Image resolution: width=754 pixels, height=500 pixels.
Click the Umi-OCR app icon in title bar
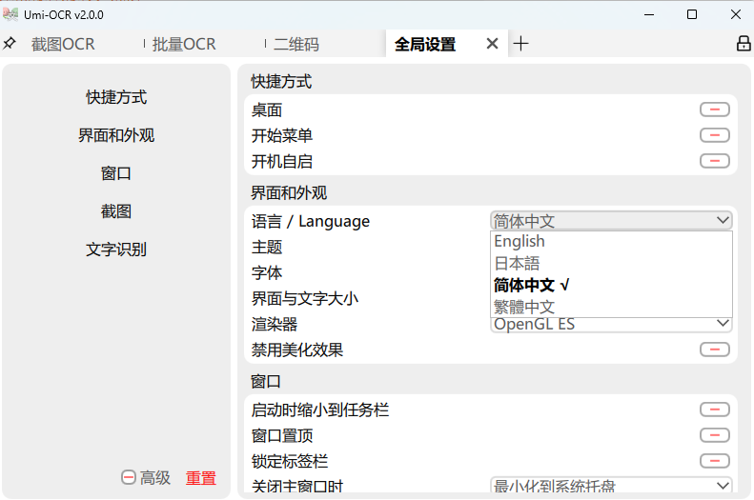[x=10, y=14]
